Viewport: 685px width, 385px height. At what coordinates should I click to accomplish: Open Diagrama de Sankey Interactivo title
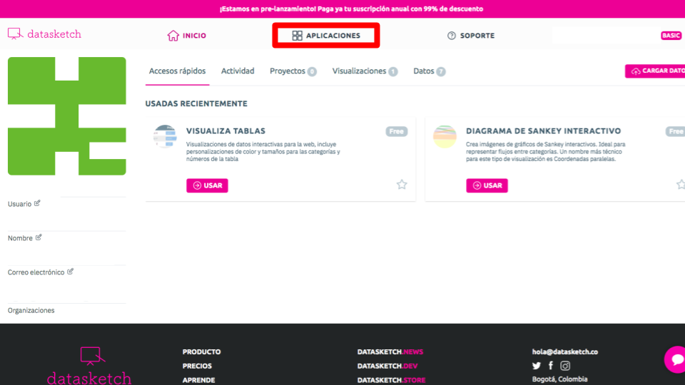[x=544, y=131]
